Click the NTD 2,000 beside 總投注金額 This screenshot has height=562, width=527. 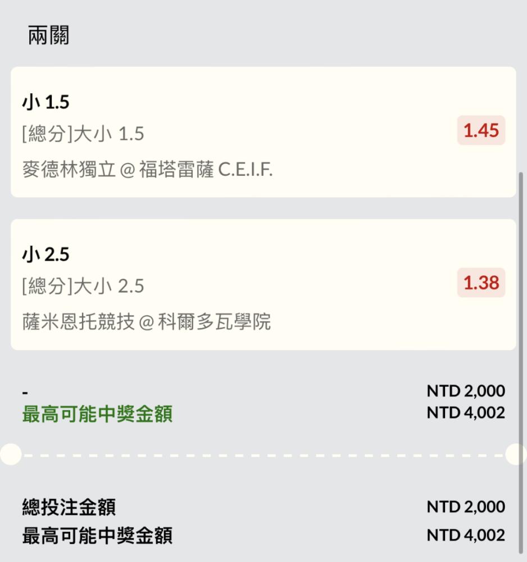(465, 507)
